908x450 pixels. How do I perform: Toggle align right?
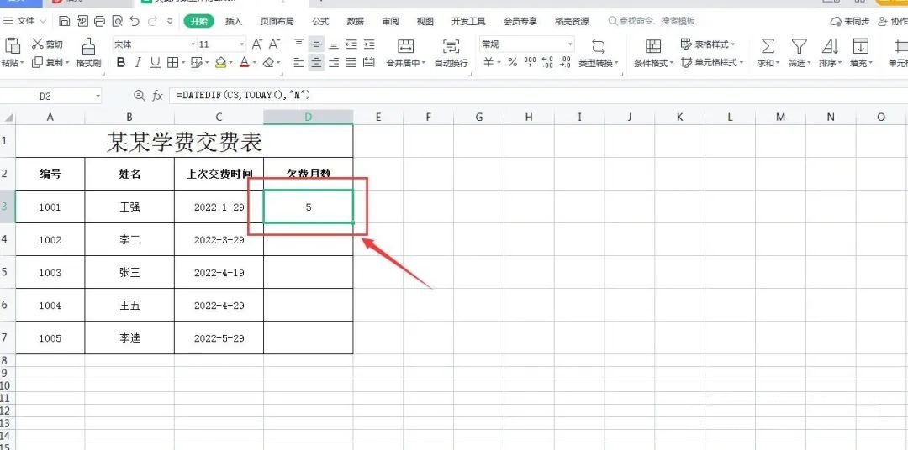point(334,62)
